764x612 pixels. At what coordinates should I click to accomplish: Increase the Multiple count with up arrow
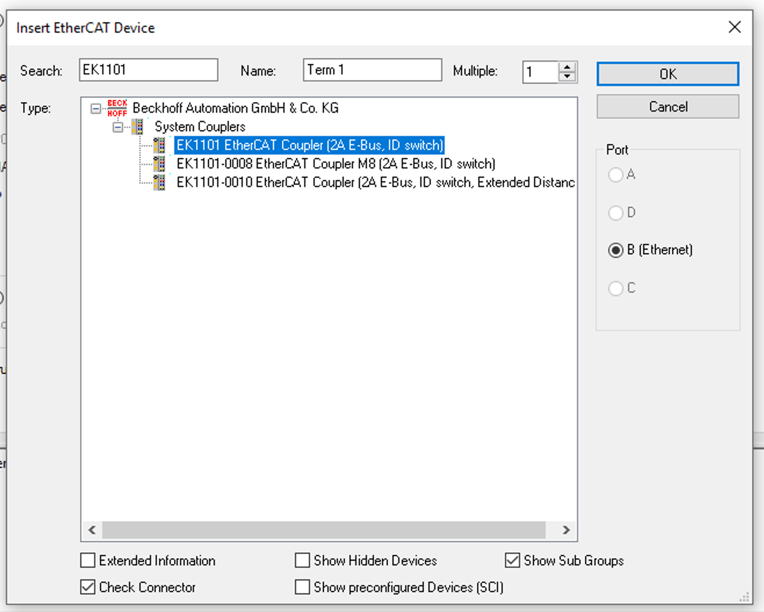pos(567,67)
